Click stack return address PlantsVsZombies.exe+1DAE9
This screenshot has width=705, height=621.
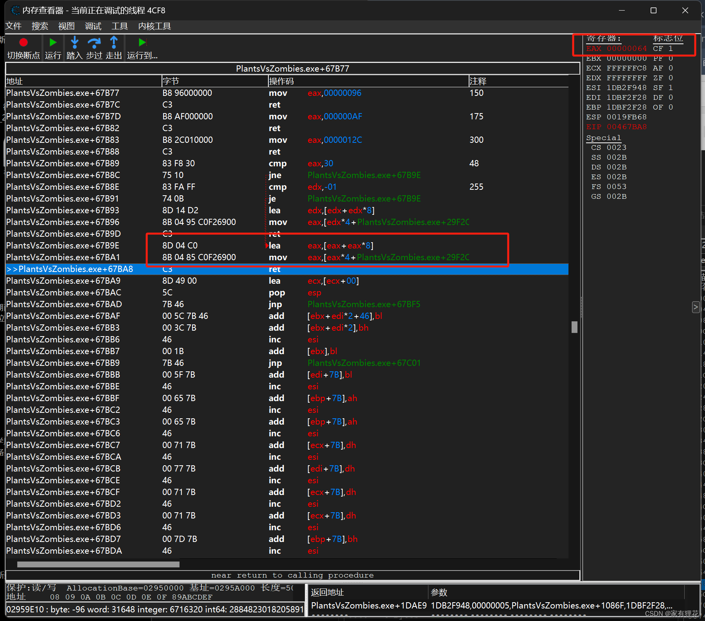[x=369, y=605]
